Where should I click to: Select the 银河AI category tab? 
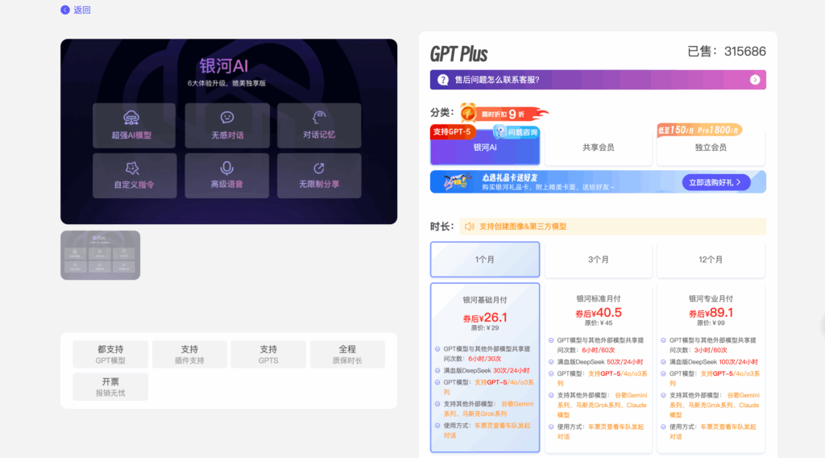point(485,148)
